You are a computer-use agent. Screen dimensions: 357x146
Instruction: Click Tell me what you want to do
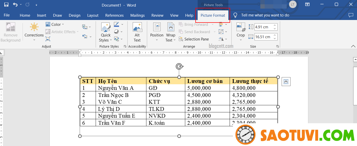[x=265, y=15]
